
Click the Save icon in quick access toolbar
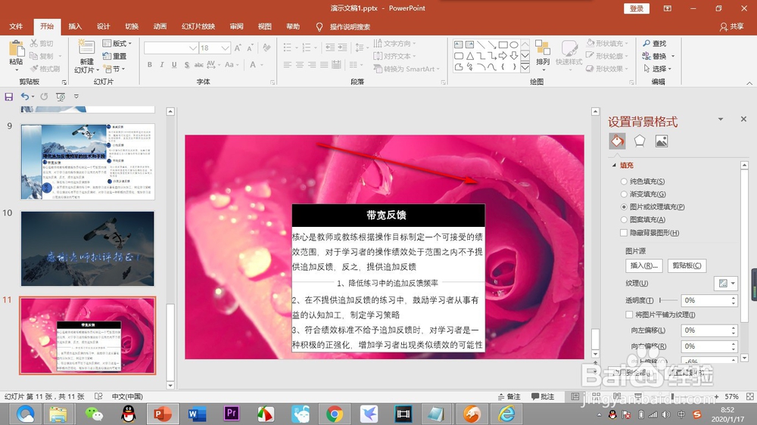8,97
